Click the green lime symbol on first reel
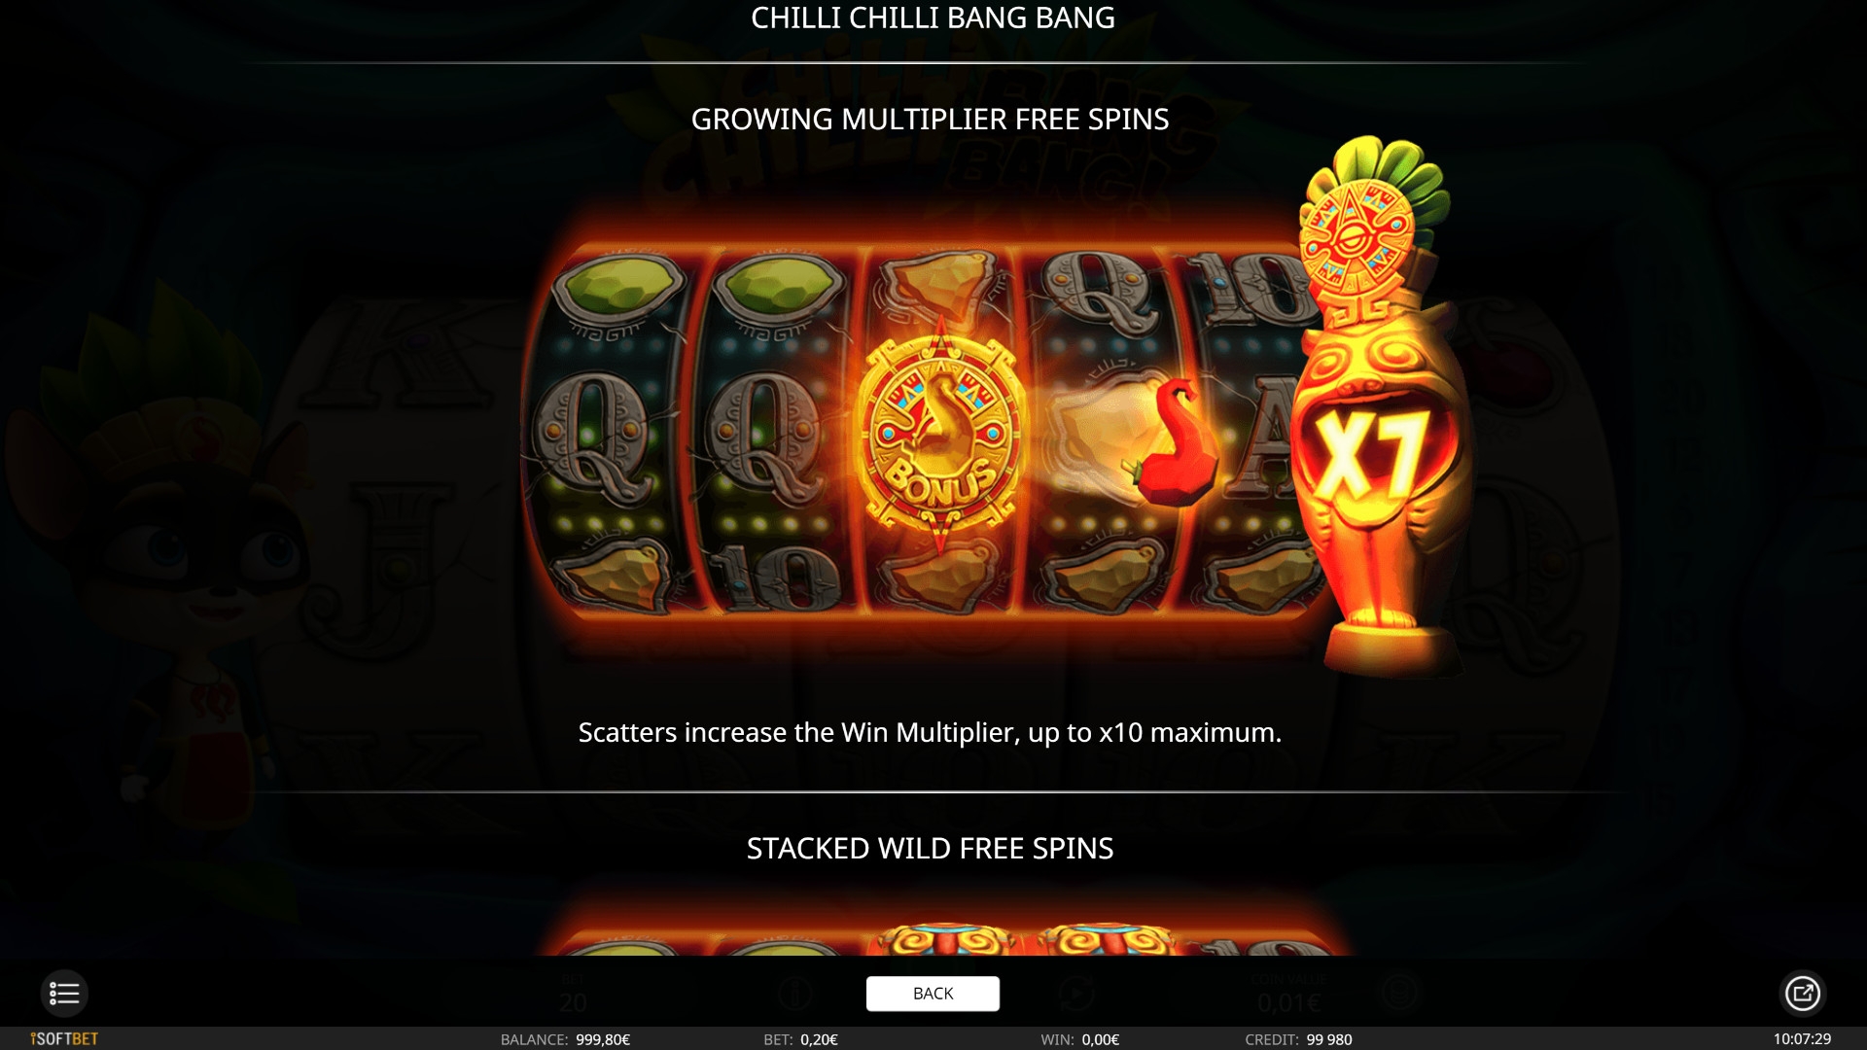Image resolution: width=1867 pixels, height=1050 pixels. (618, 286)
